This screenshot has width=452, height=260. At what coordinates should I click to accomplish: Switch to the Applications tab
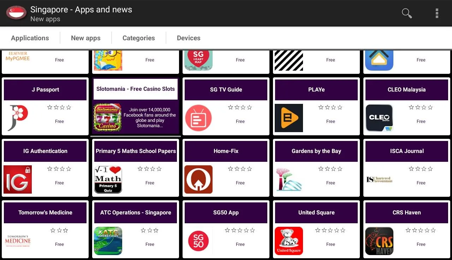point(30,38)
